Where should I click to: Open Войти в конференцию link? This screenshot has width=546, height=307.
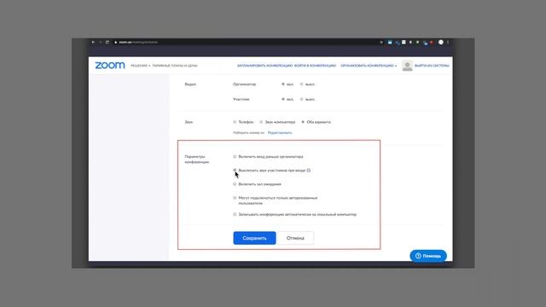point(315,66)
